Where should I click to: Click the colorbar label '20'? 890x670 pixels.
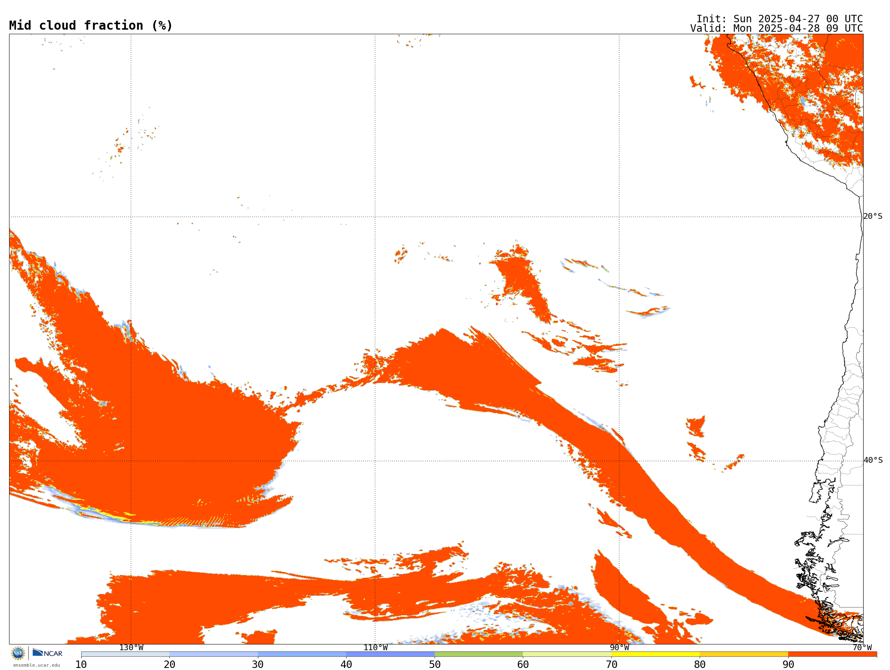tap(169, 665)
